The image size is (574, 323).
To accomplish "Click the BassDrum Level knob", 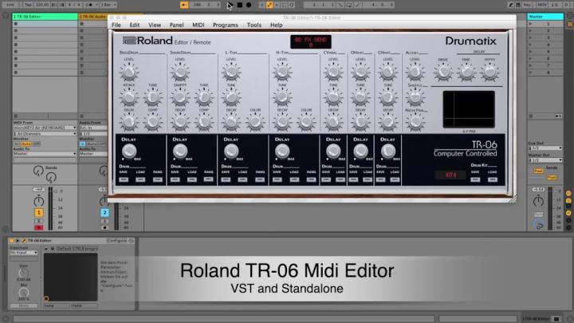I will [129, 72].
